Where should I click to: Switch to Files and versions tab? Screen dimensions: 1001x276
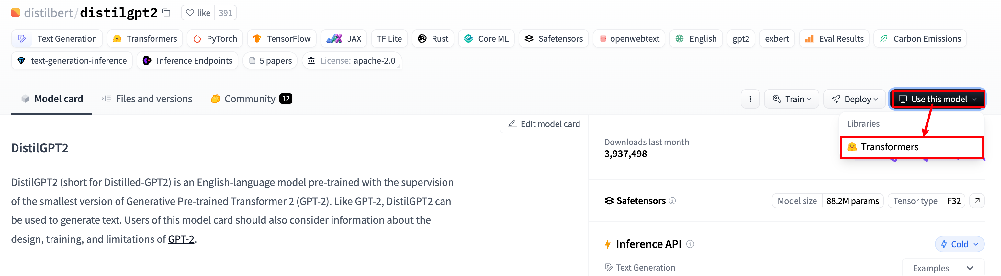147,99
